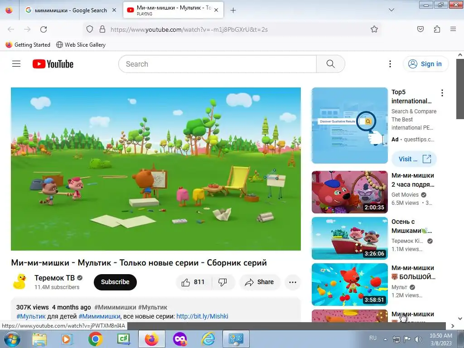
Task: Go back in Firefox
Action: pyautogui.click(x=11, y=29)
